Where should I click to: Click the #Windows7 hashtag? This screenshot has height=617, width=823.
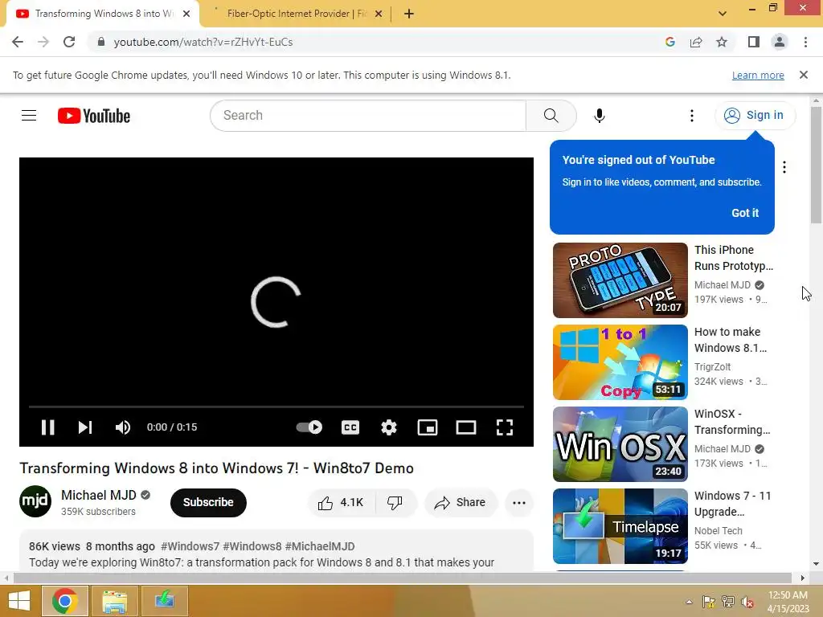coord(190,546)
